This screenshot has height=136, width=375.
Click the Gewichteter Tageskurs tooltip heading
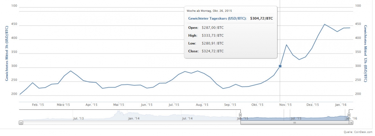point(217,18)
